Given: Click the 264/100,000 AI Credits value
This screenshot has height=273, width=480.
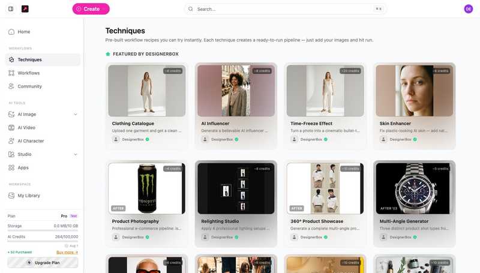Looking at the screenshot, I should (67, 236).
